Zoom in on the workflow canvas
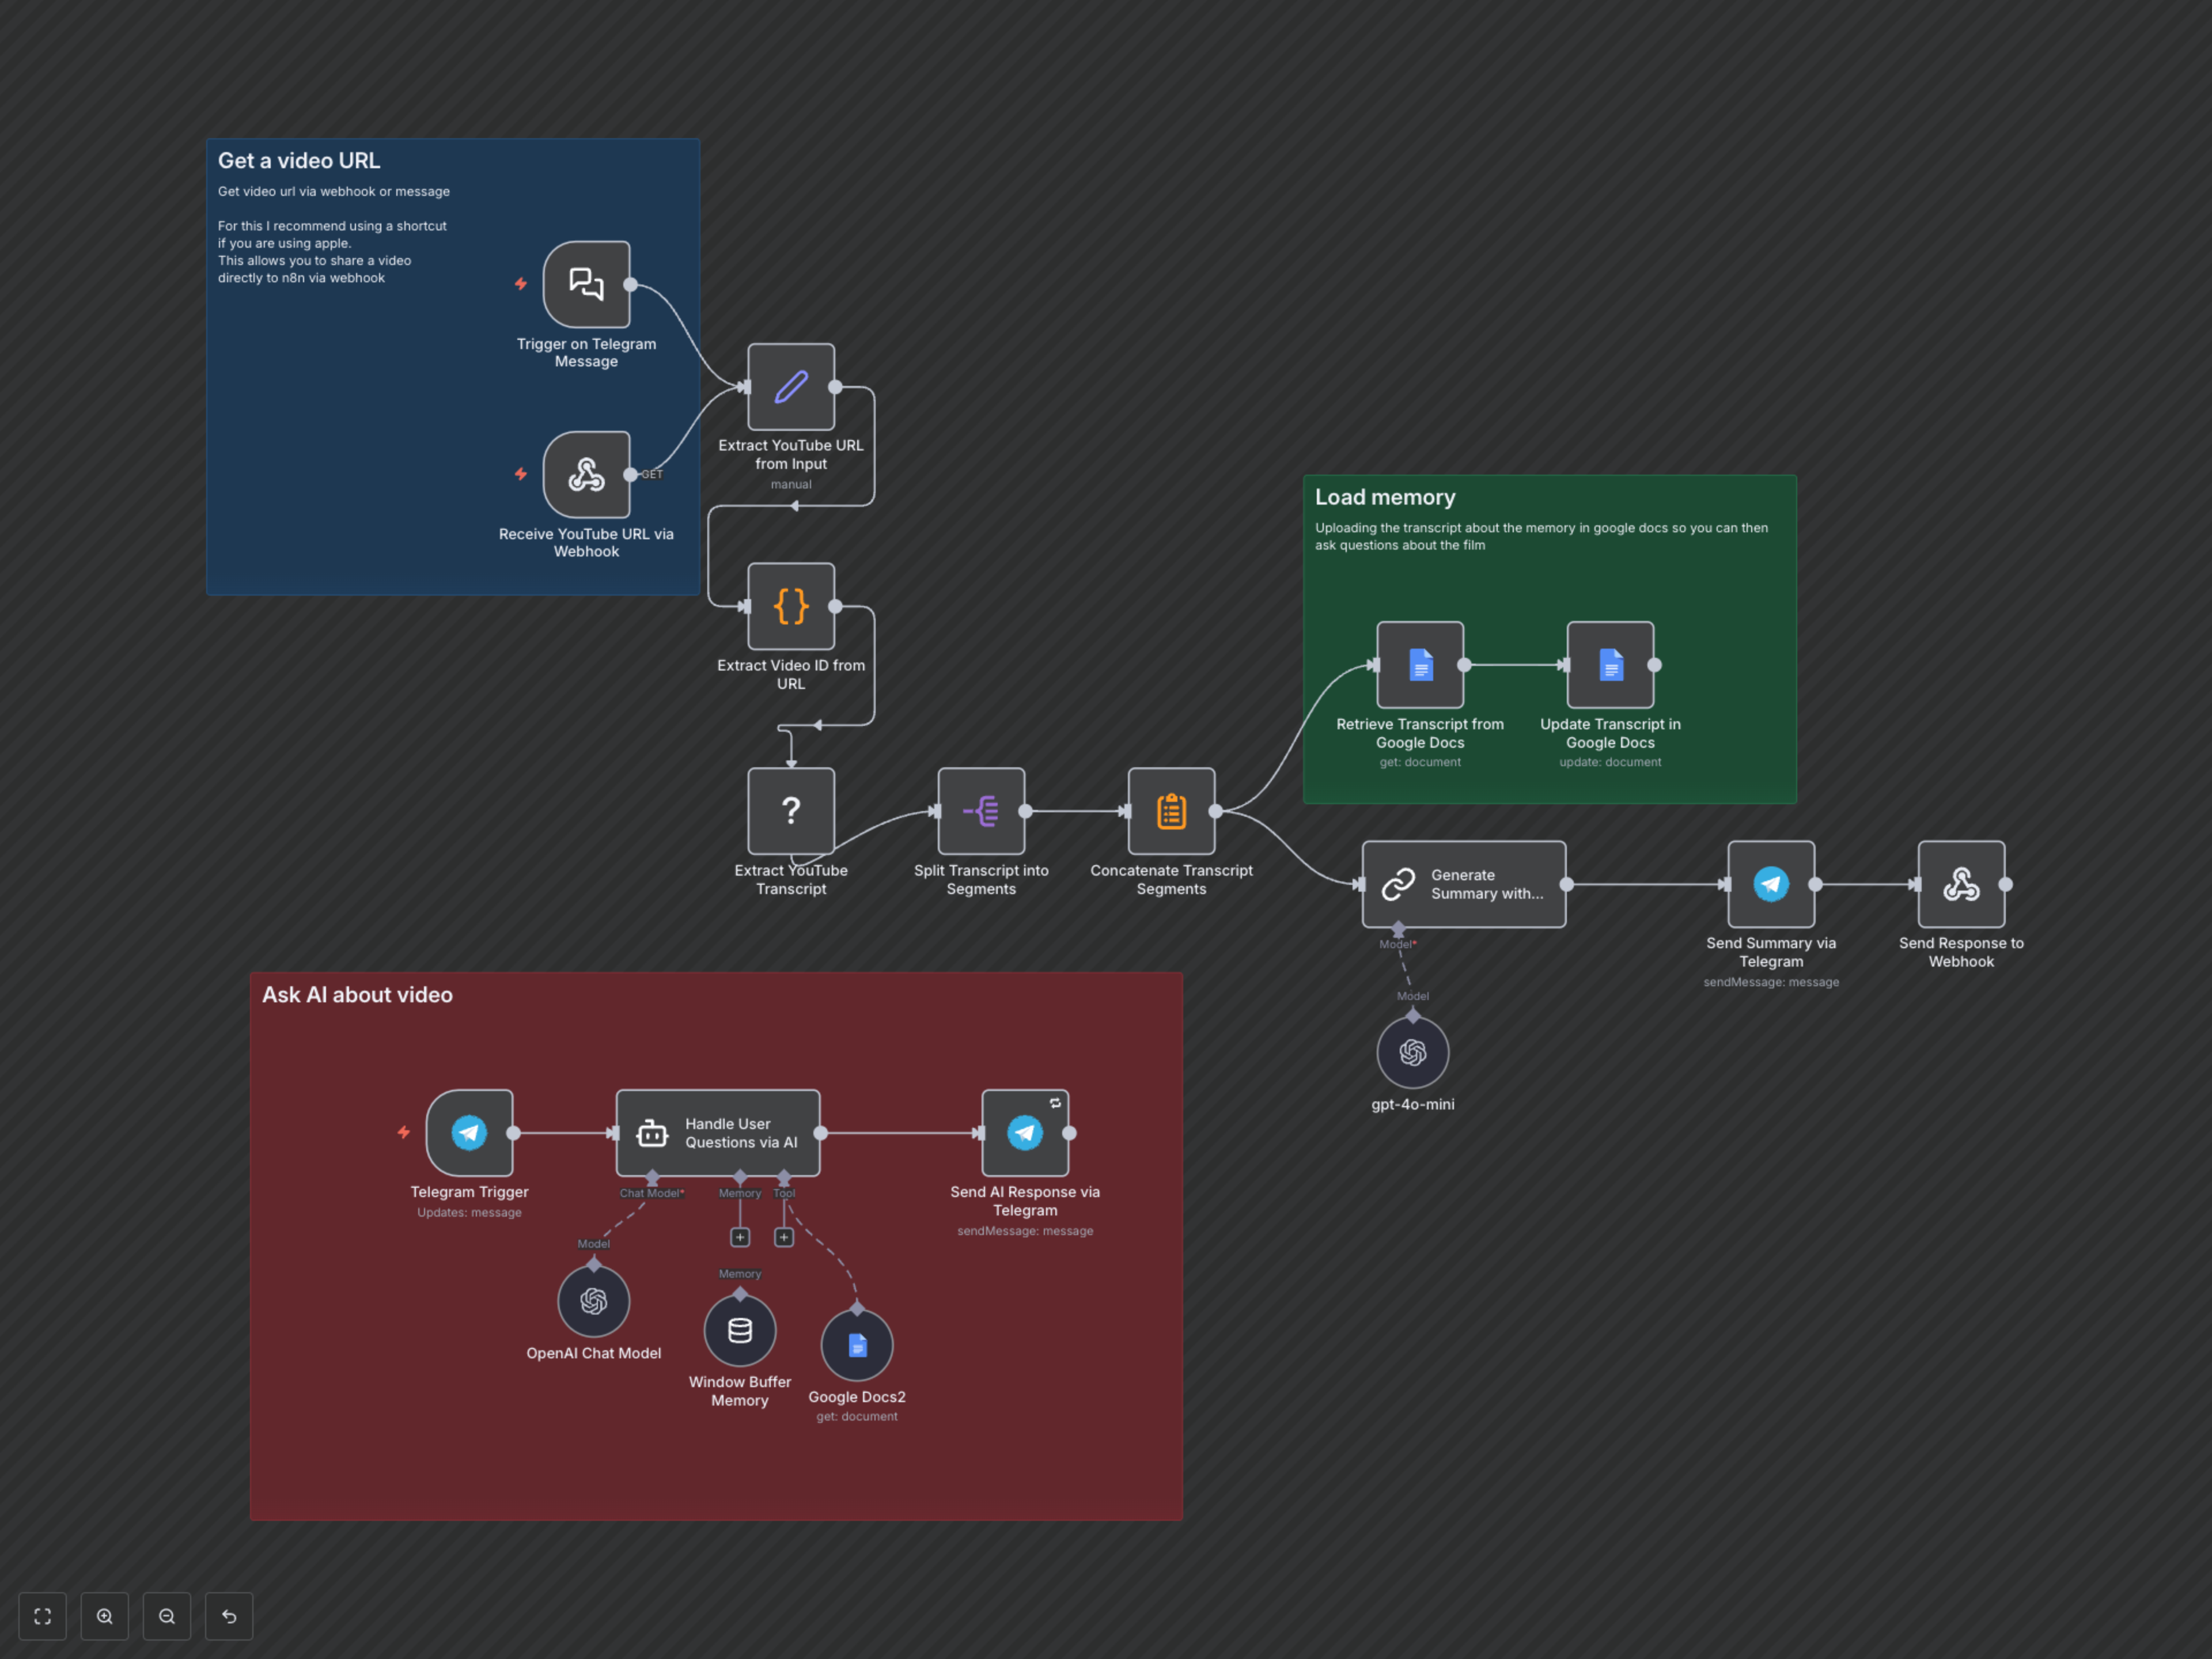Screen dimensions: 2212x1659 104,1616
